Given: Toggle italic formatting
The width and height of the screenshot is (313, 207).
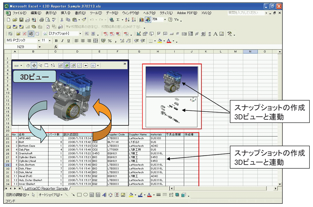Looking at the screenshot, I should pos(63,41).
